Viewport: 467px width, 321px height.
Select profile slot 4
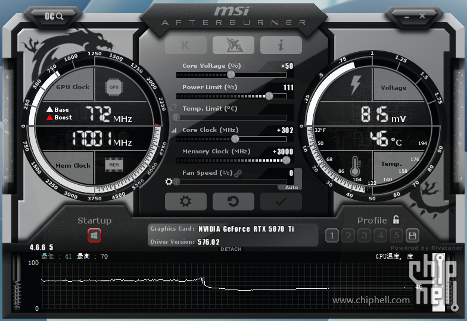coord(380,235)
